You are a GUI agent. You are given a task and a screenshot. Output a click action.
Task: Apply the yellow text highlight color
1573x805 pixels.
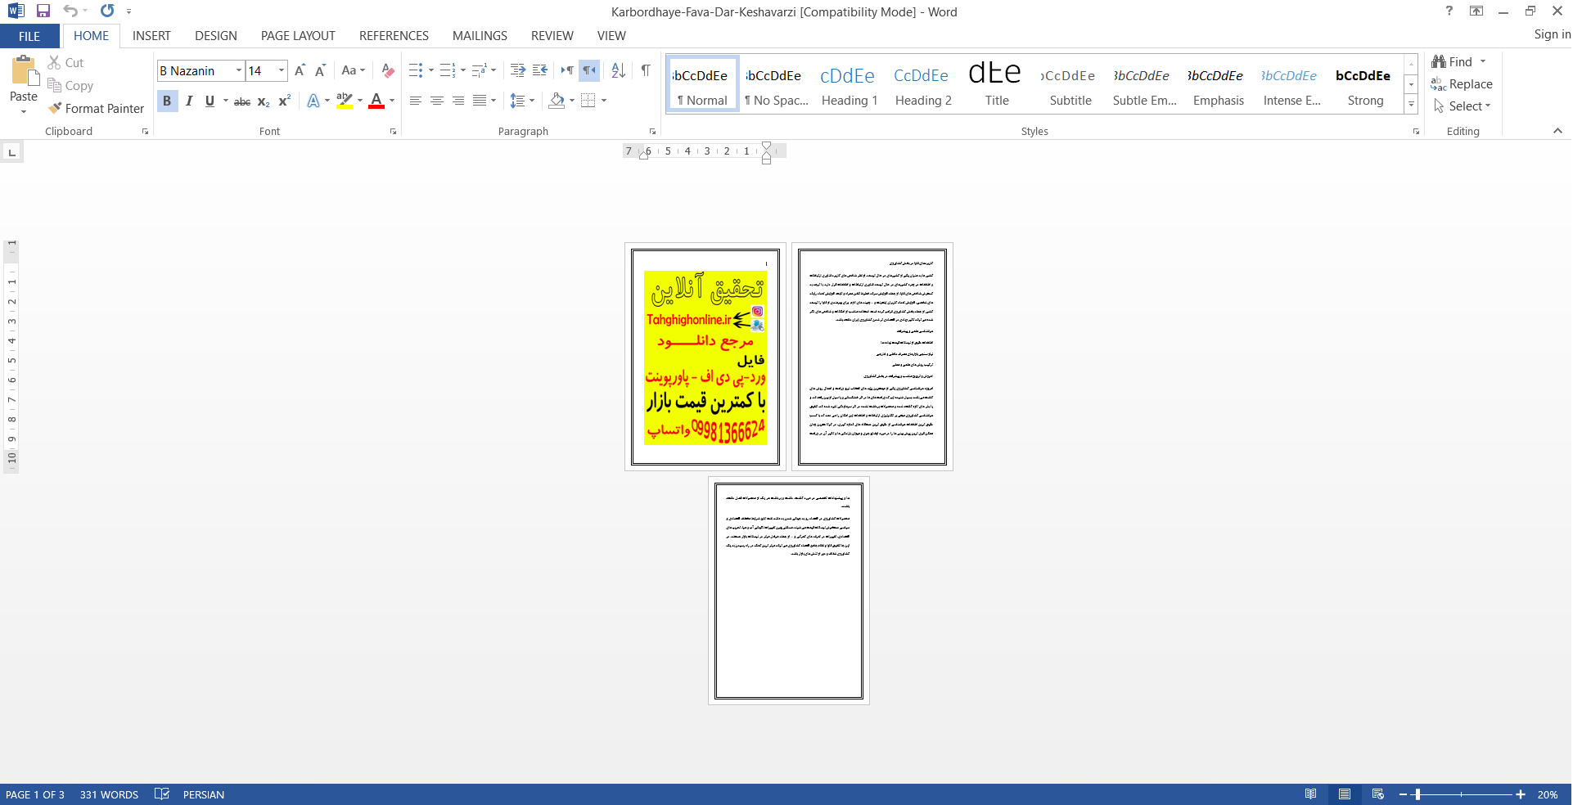click(x=345, y=101)
